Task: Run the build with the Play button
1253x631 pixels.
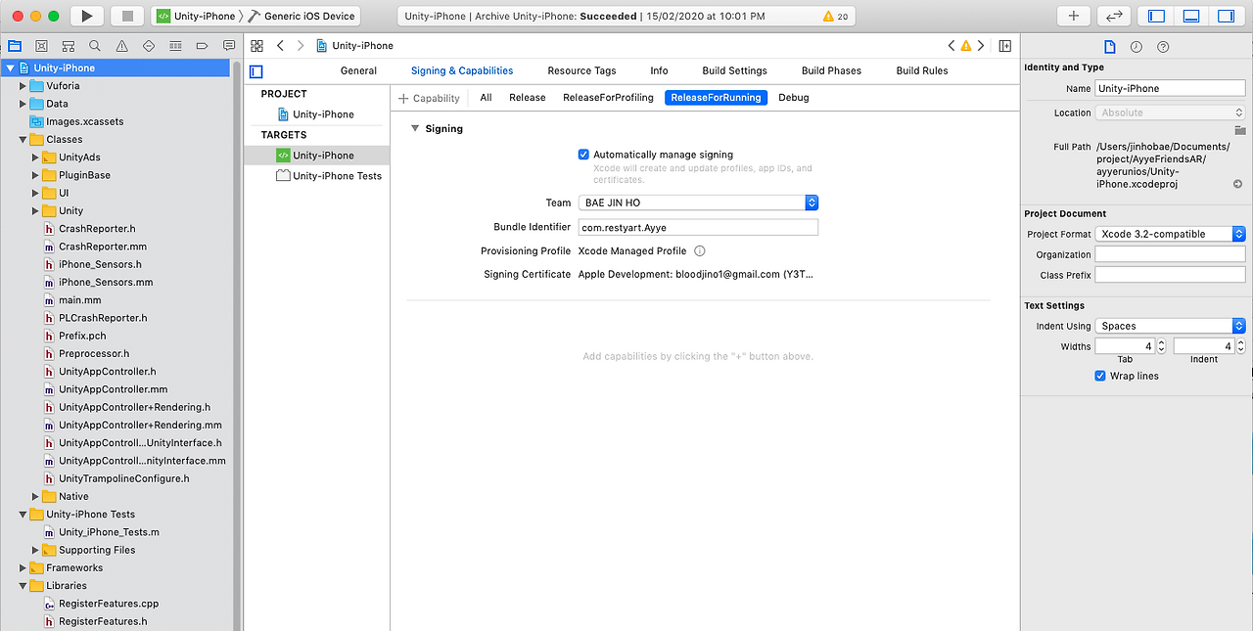Action: tap(87, 16)
